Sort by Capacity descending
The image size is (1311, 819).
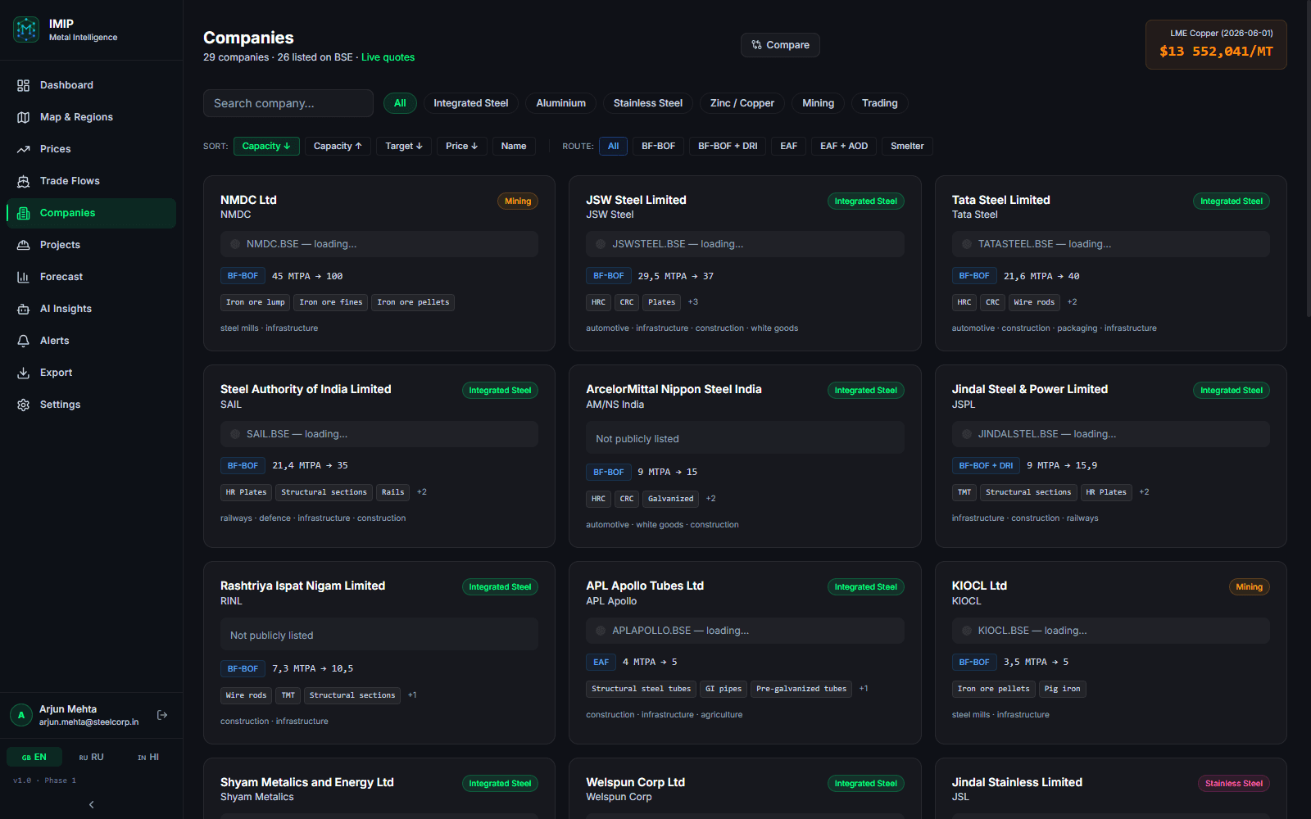click(x=266, y=146)
